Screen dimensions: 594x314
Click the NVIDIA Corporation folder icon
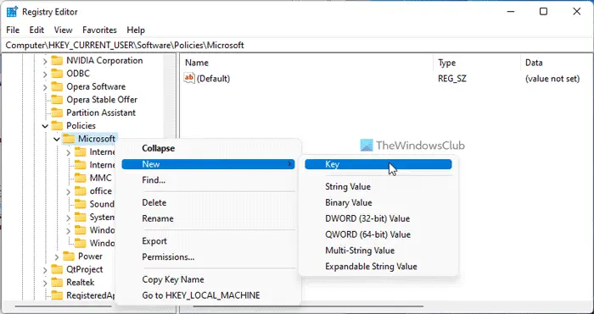57,60
